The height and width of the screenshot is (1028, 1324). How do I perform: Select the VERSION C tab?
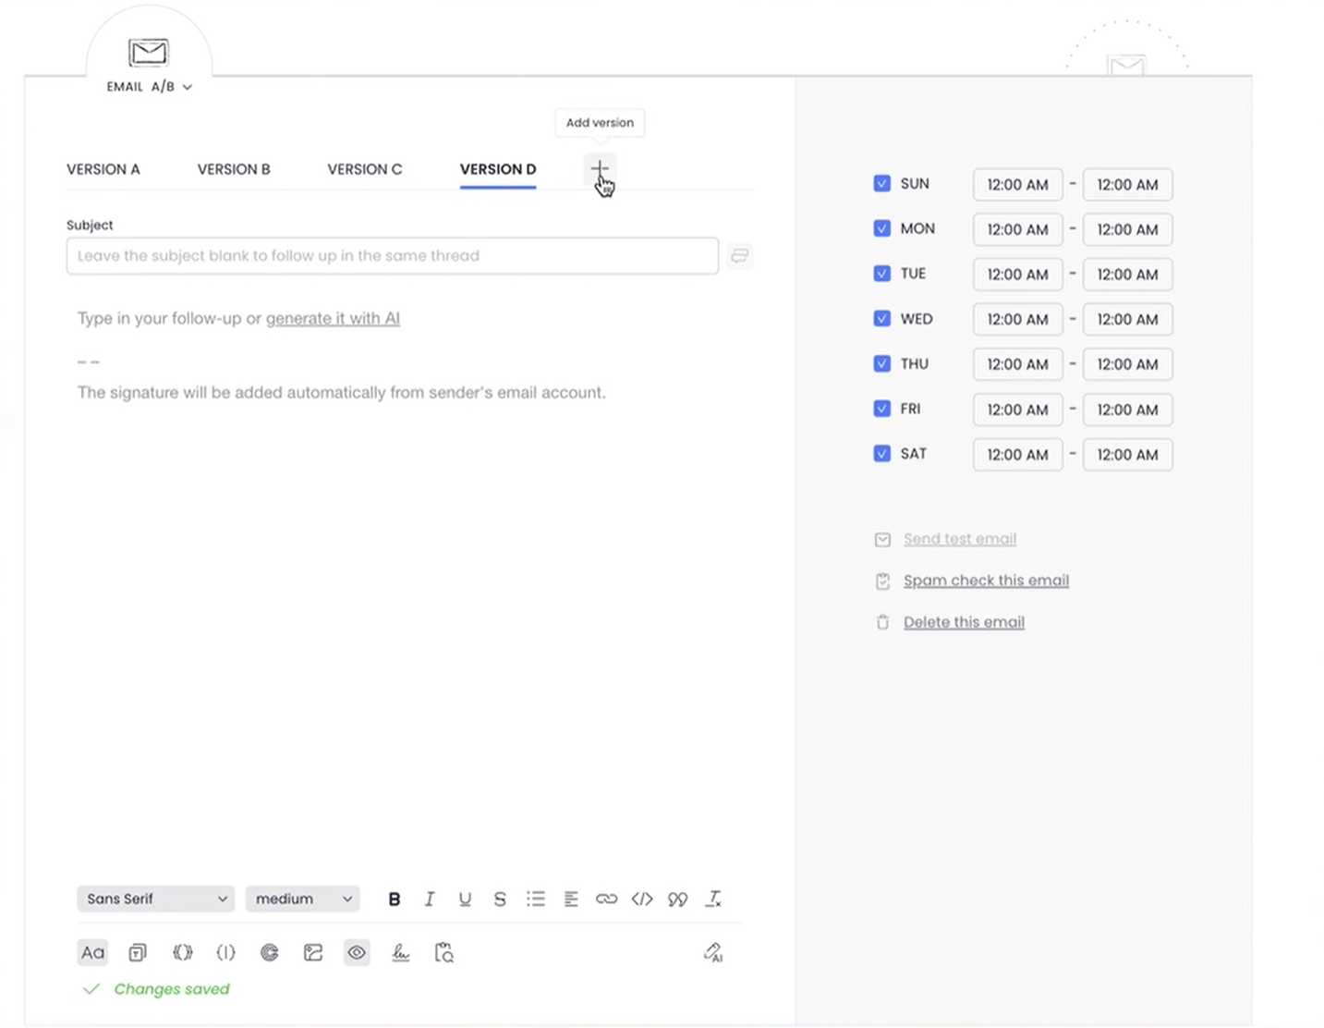[x=364, y=169]
